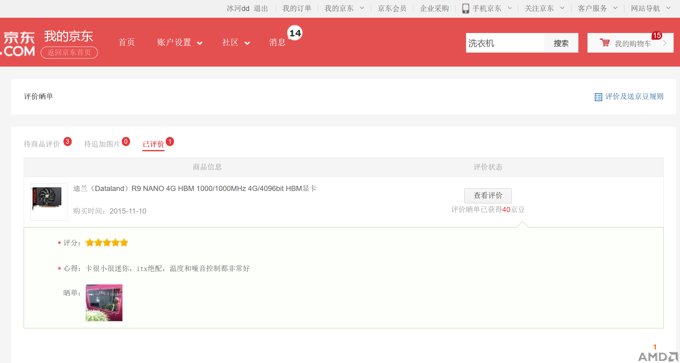Click the 查看评价 button
The height and width of the screenshot is (363, 680).
pyautogui.click(x=488, y=196)
